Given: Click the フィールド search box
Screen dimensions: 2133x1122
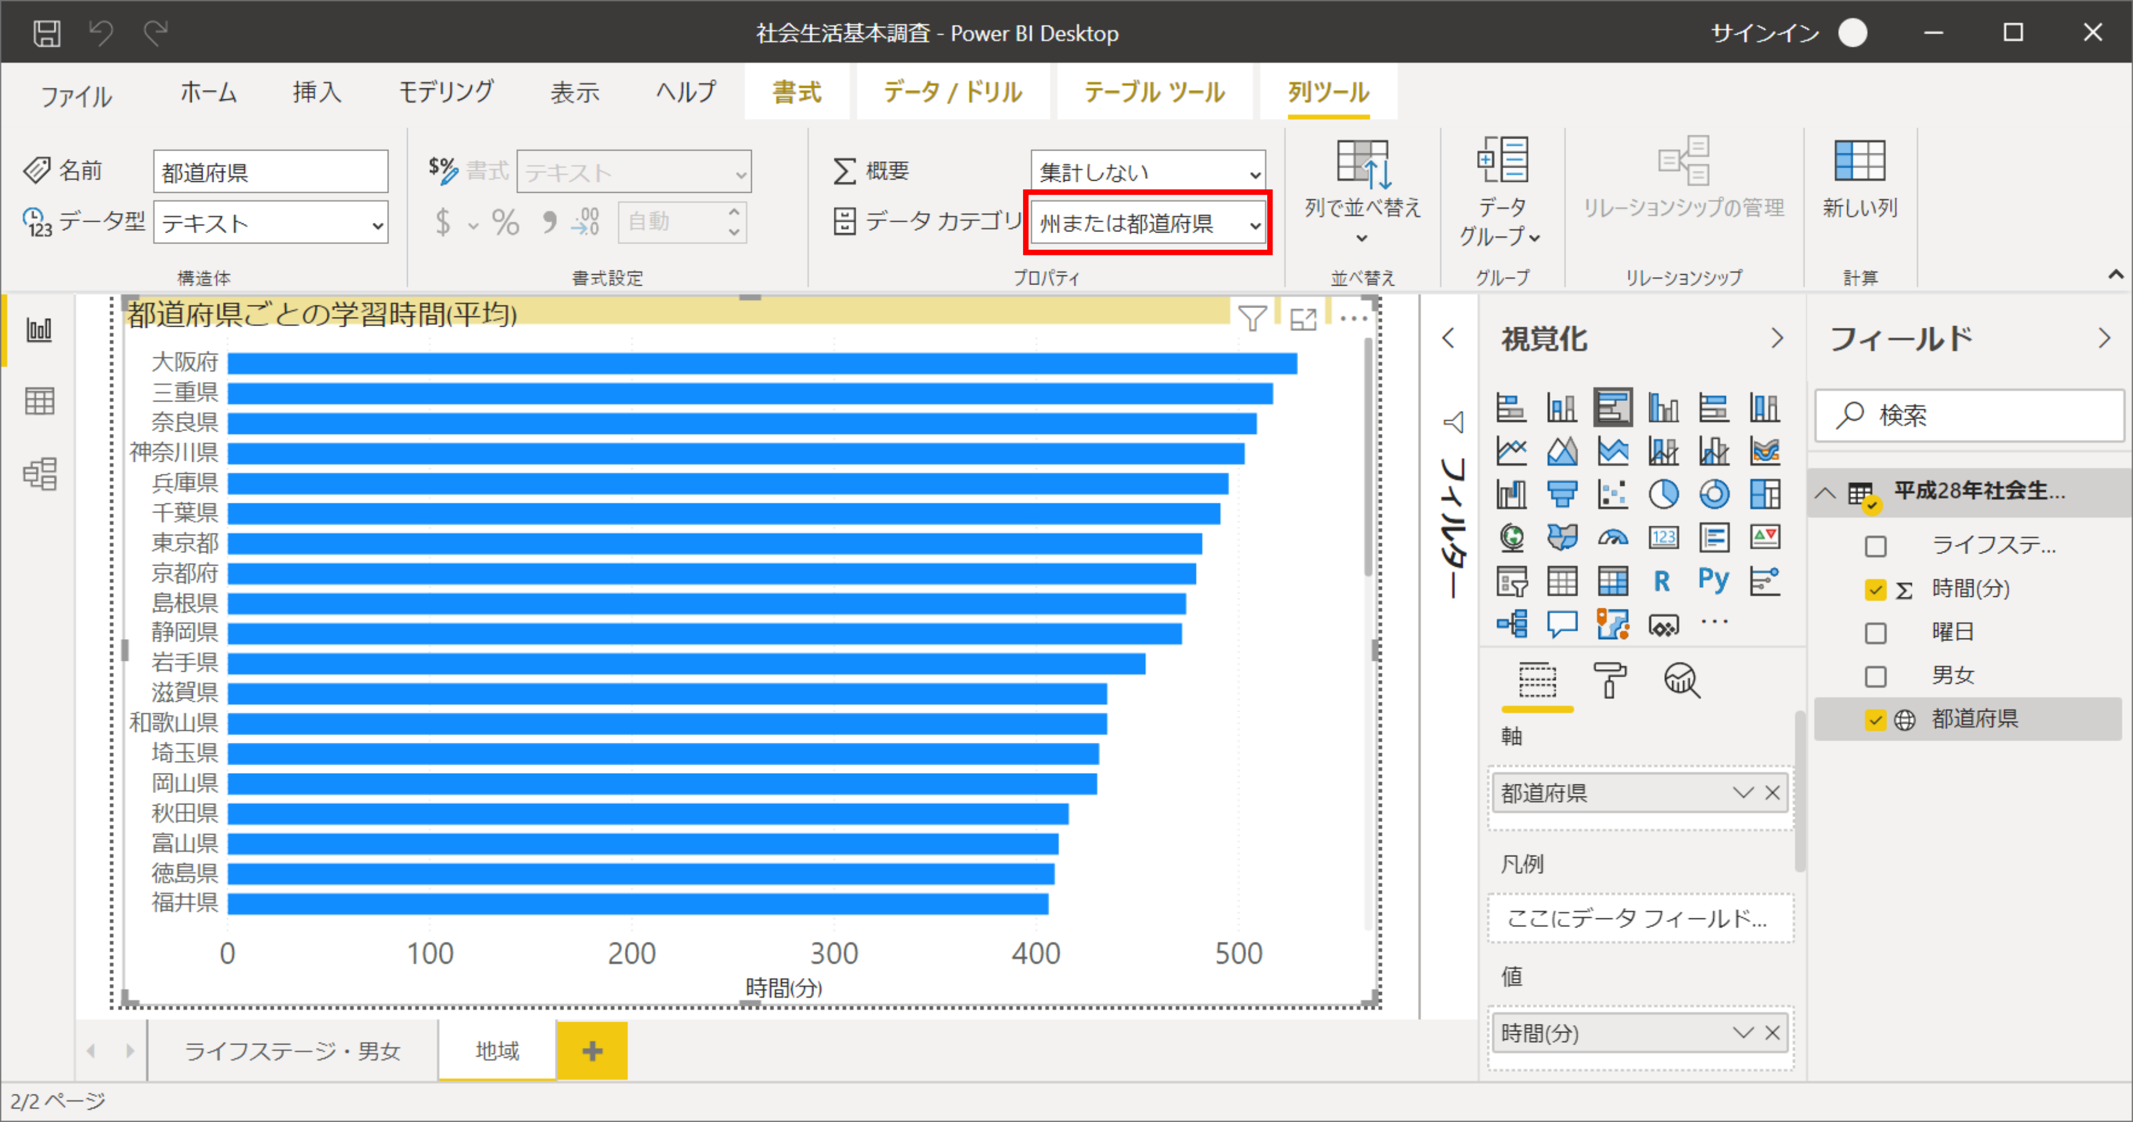Looking at the screenshot, I should [1969, 415].
